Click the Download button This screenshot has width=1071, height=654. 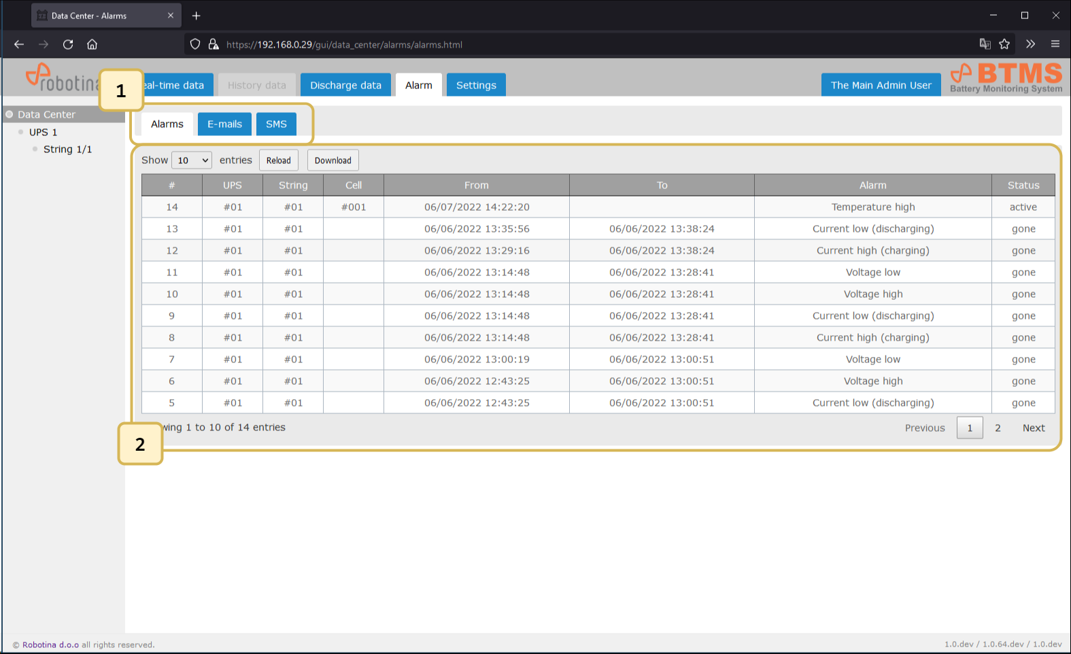(333, 160)
